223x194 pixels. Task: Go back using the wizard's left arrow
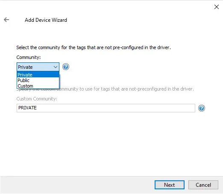click(x=6, y=20)
